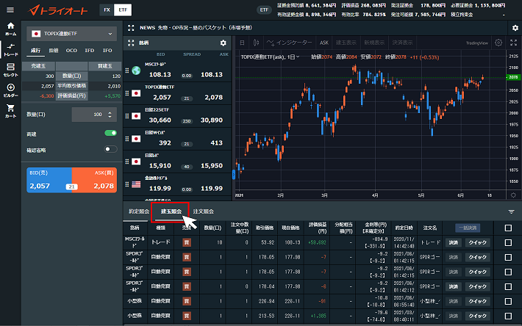This screenshot has width=522, height=326.
Task: Click 決済 button on MSCIワールド row
Action: [453, 242]
